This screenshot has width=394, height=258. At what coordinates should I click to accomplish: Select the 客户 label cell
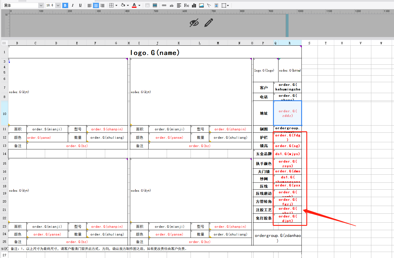[x=264, y=88]
